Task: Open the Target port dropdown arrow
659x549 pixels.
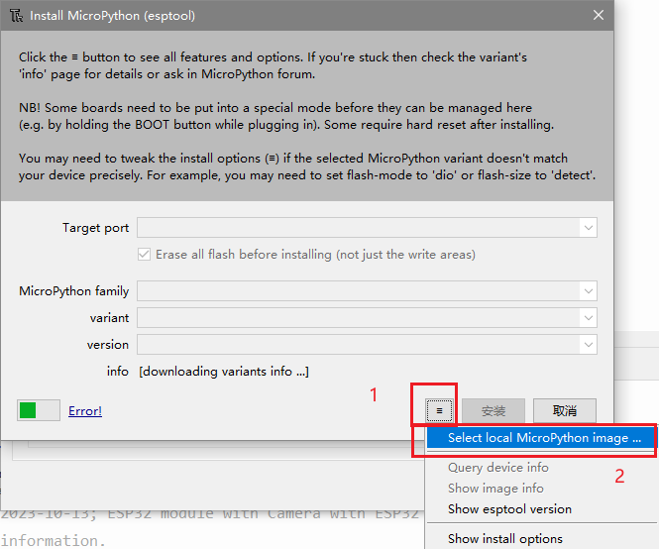Action: click(x=588, y=228)
